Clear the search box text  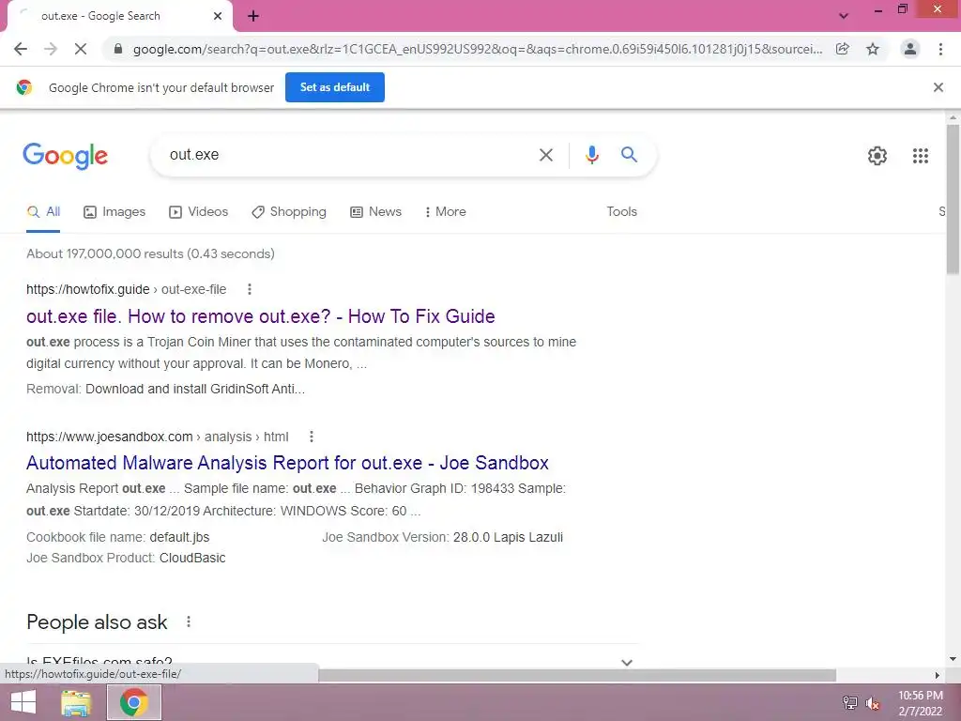coord(546,155)
